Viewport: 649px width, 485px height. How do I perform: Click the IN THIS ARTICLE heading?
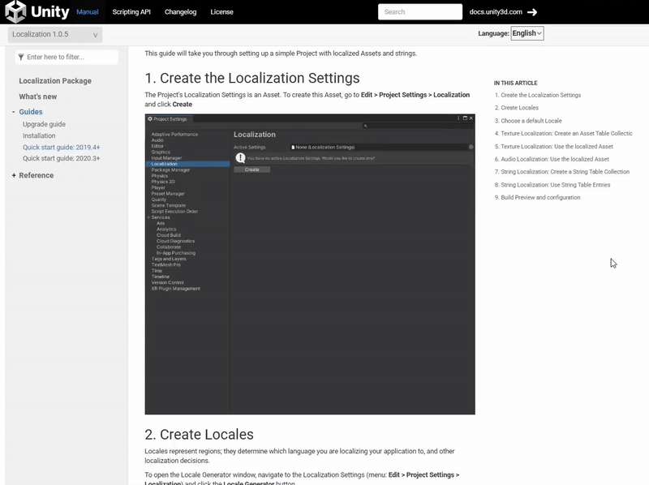(515, 84)
